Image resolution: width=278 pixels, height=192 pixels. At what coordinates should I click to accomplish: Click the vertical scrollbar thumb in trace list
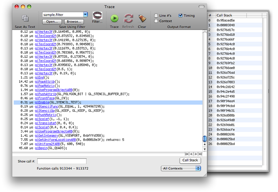coord(205,139)
